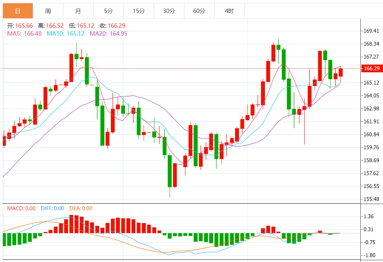Click the 167.27 price axis label
Viewport: 383px width, 262px height.
(x=371, y=57)
